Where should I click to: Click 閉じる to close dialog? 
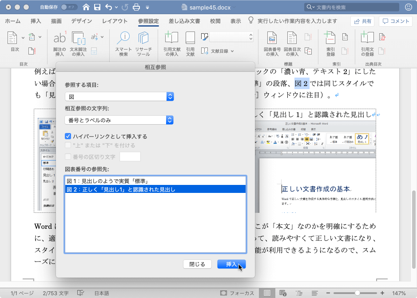tap(197, 264)
